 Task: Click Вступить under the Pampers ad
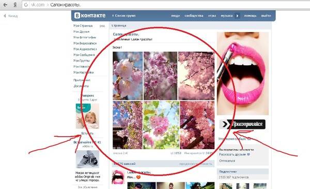click(87, 134)
